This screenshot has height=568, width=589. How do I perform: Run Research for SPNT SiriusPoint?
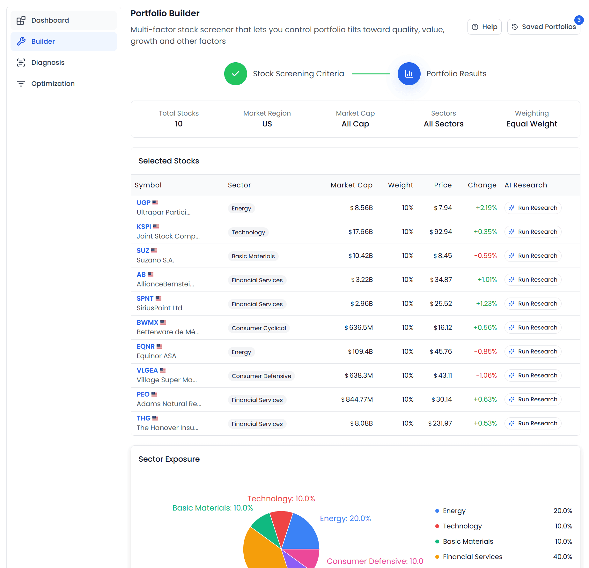(533, 304)
